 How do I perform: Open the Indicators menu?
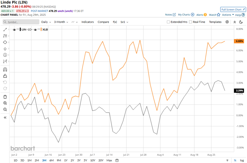(88, 22)
